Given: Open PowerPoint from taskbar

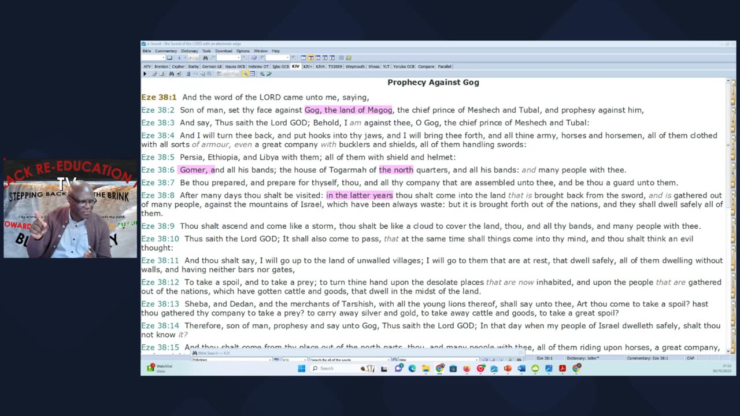Looking at the screenshot, I should [508, 368].
